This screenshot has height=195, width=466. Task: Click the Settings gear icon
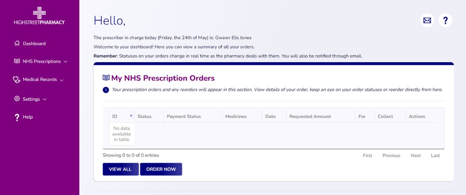[x=17, y=99]
